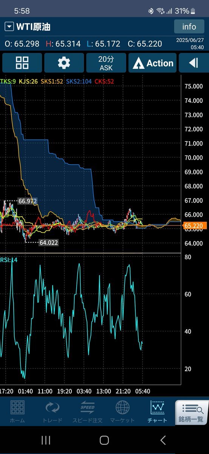Open the マーケット globe icon
The height and width of the screenshot is (454, 209).
point(122,412)
